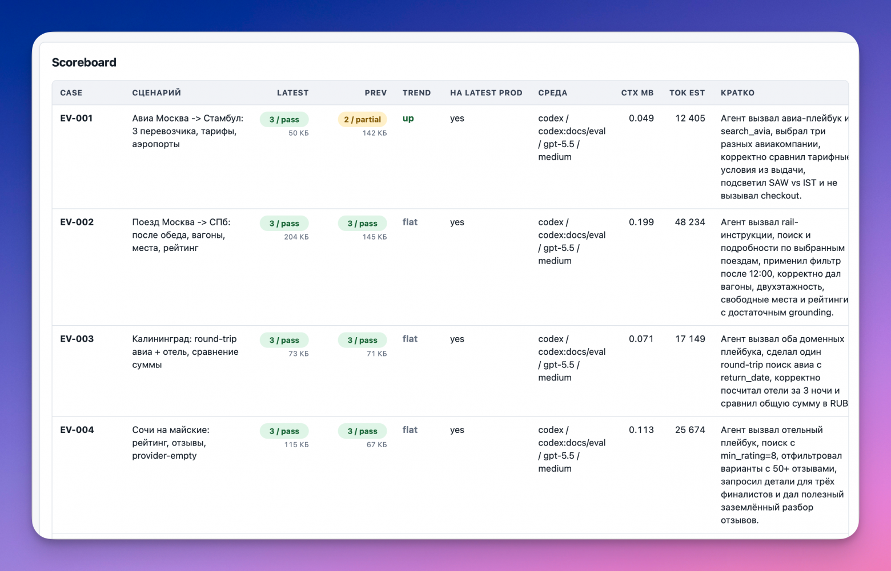Click the EV-002 prev '3 / pass' badge
Viewport: 891px width, 571px height.
[x=363, y=223]
